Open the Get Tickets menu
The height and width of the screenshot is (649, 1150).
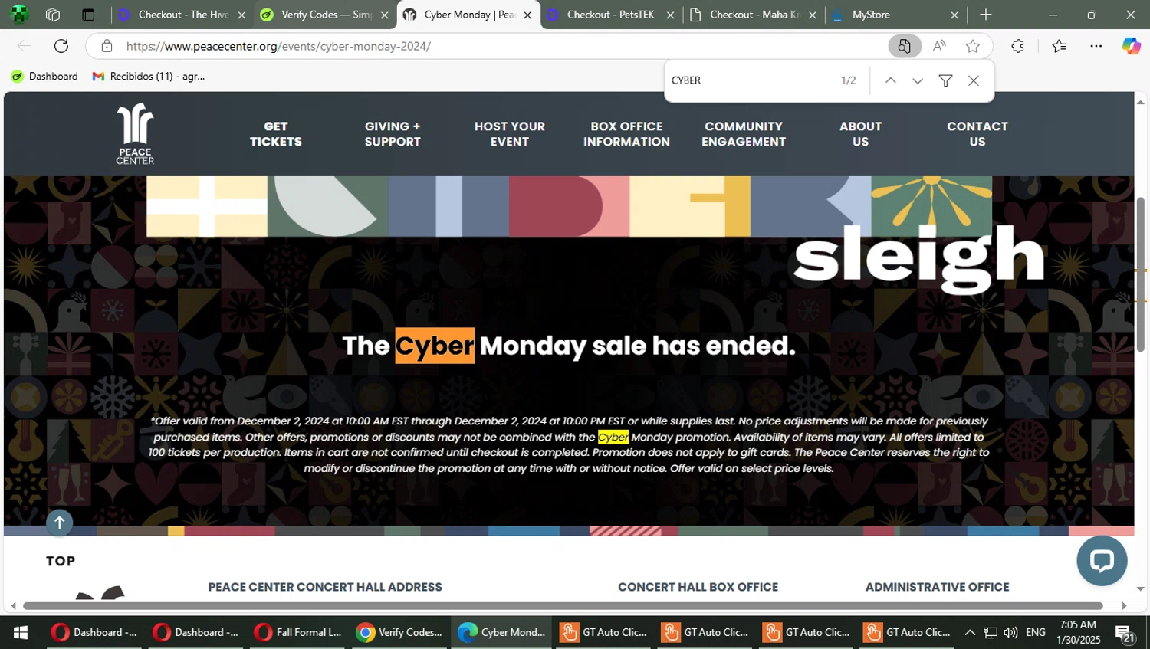[276, 134]
